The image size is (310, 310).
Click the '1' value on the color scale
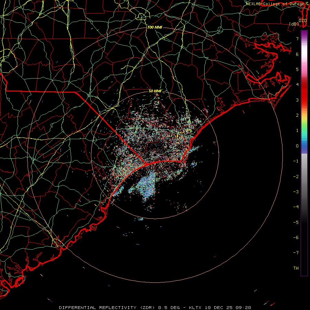(x=297, y=131)
